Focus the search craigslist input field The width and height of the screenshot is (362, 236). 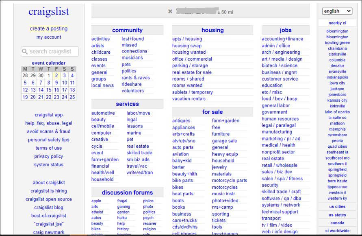(50, 51)
